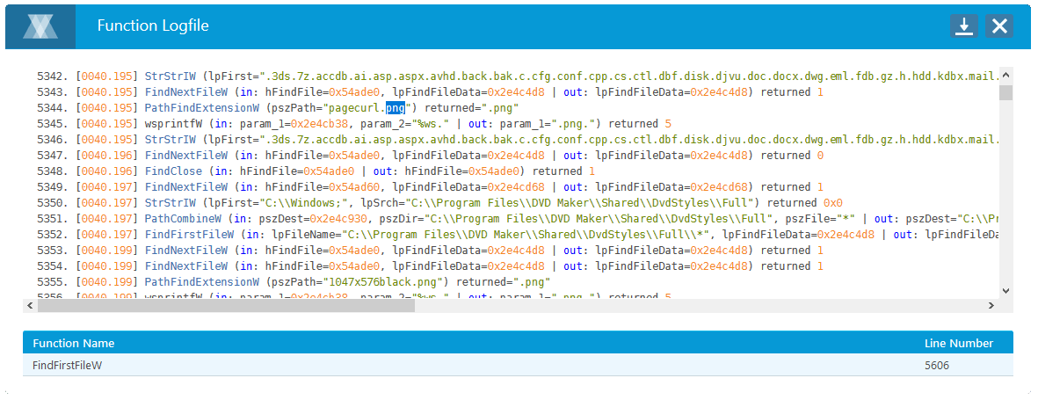Click the vertical scrollbar thumb

point(1005,92)
